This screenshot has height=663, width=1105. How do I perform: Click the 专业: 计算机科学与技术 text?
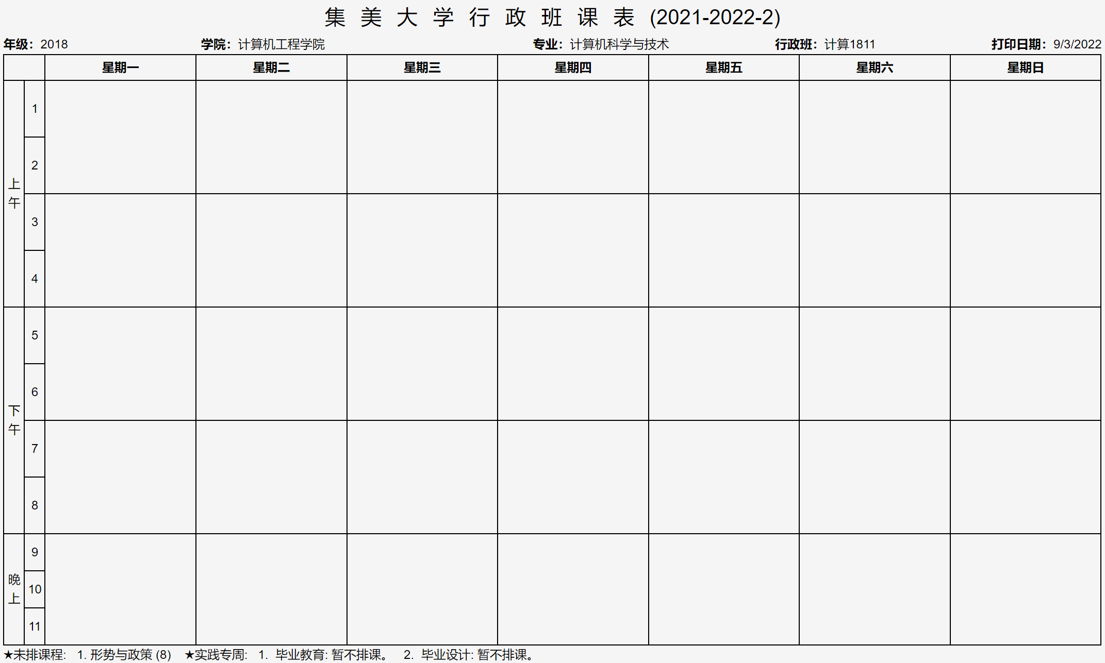601,44
